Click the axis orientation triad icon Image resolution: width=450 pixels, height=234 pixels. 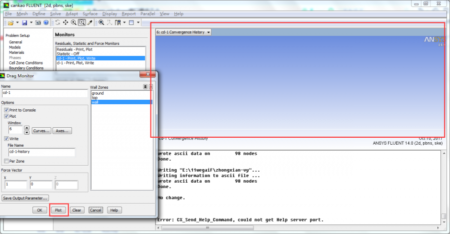click(109, 22)
